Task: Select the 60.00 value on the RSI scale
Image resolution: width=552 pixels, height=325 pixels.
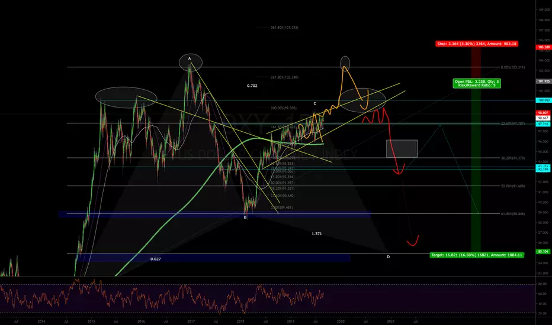Action: (x=542, y=294)
